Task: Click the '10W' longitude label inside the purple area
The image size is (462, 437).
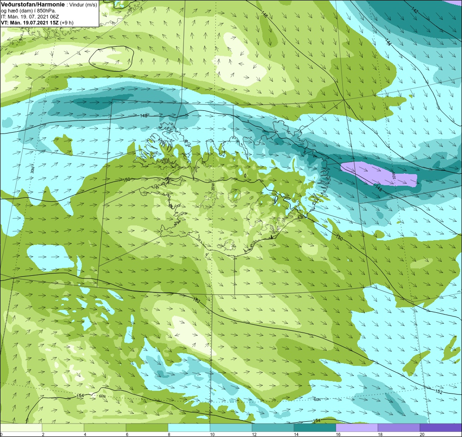Action: coord(393,176)
